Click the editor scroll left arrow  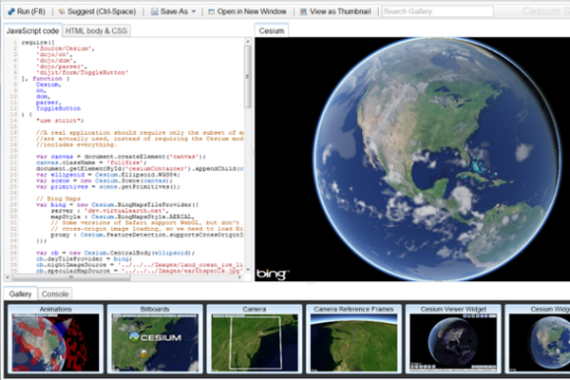click(x=8, y=277)
